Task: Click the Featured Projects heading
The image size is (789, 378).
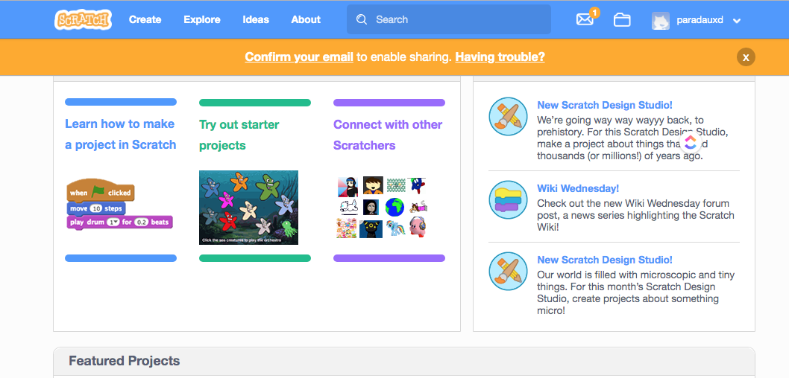Action: tap(125, 360)
